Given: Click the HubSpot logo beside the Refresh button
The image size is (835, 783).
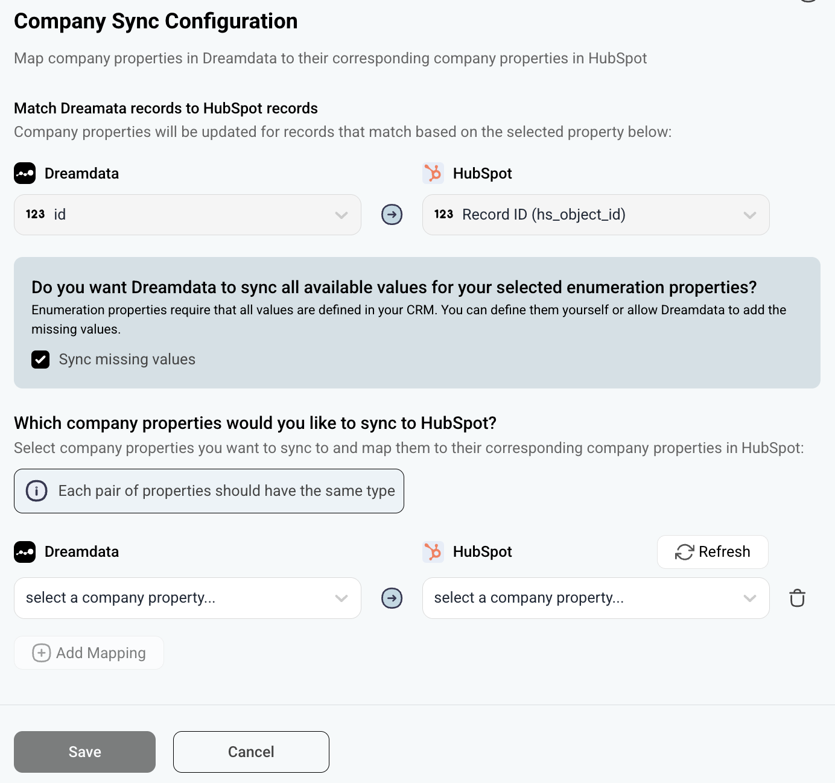Looking at the screenshot, I should [433, 552].
